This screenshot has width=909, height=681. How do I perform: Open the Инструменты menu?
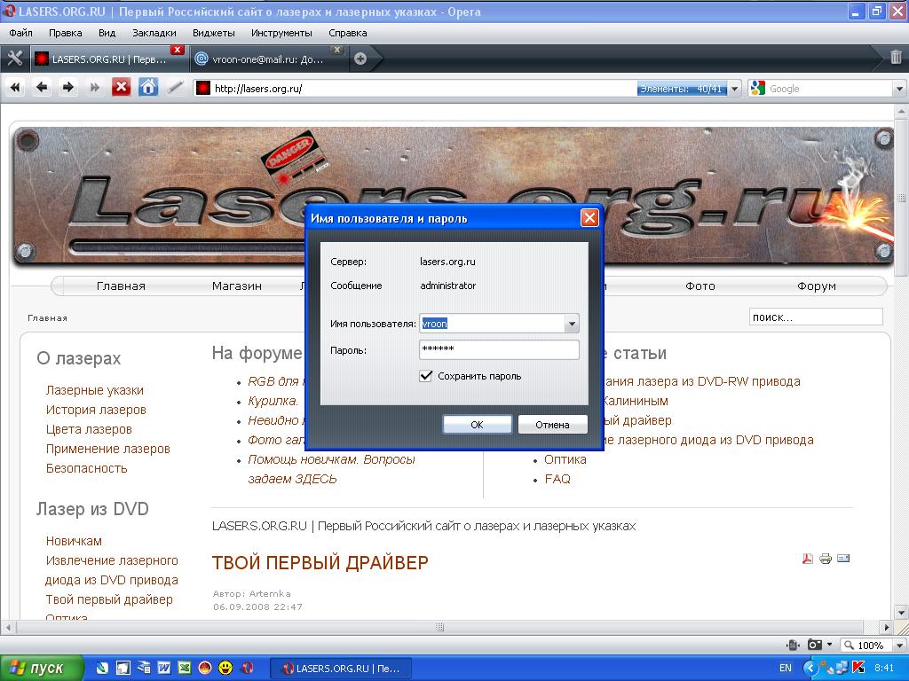pyautogui.click(x=281, y=33)
